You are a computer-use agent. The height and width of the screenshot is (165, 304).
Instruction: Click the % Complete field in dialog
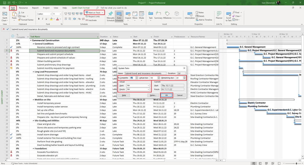(x=132, y=78)
